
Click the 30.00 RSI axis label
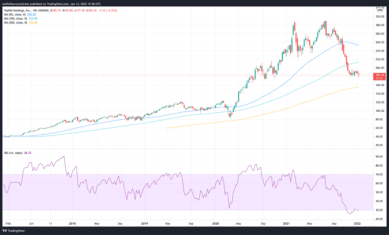(380, 210)
